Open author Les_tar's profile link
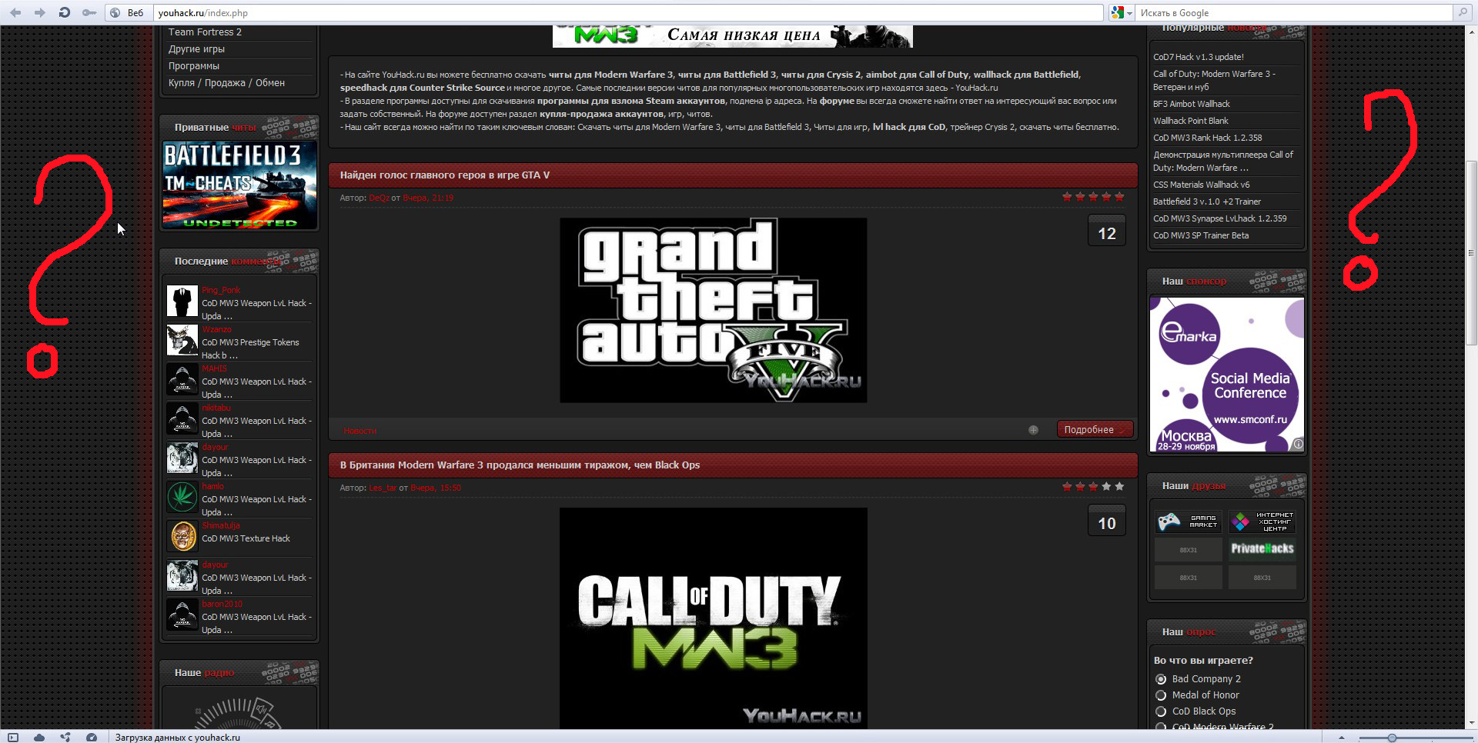Image resolution: width=1478 pixels, height=743 pixels. [x=383, y=488]
